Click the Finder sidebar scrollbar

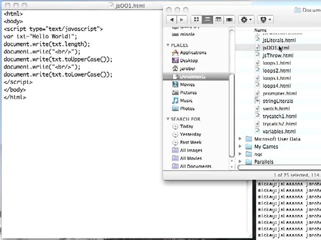point(232,115)
